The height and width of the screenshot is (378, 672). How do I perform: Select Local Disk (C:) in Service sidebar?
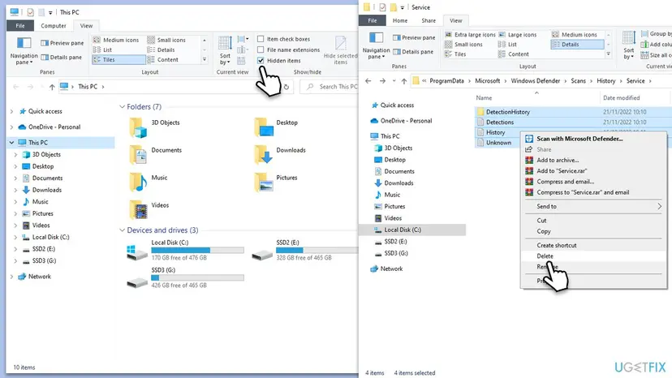click(x=412, y=230)
